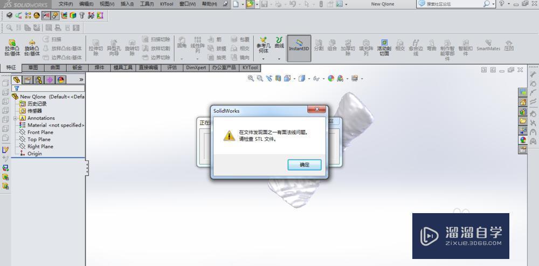Open the 帮助(H) menu
This screenshot has height=266, width=539.
click(210, 4)
